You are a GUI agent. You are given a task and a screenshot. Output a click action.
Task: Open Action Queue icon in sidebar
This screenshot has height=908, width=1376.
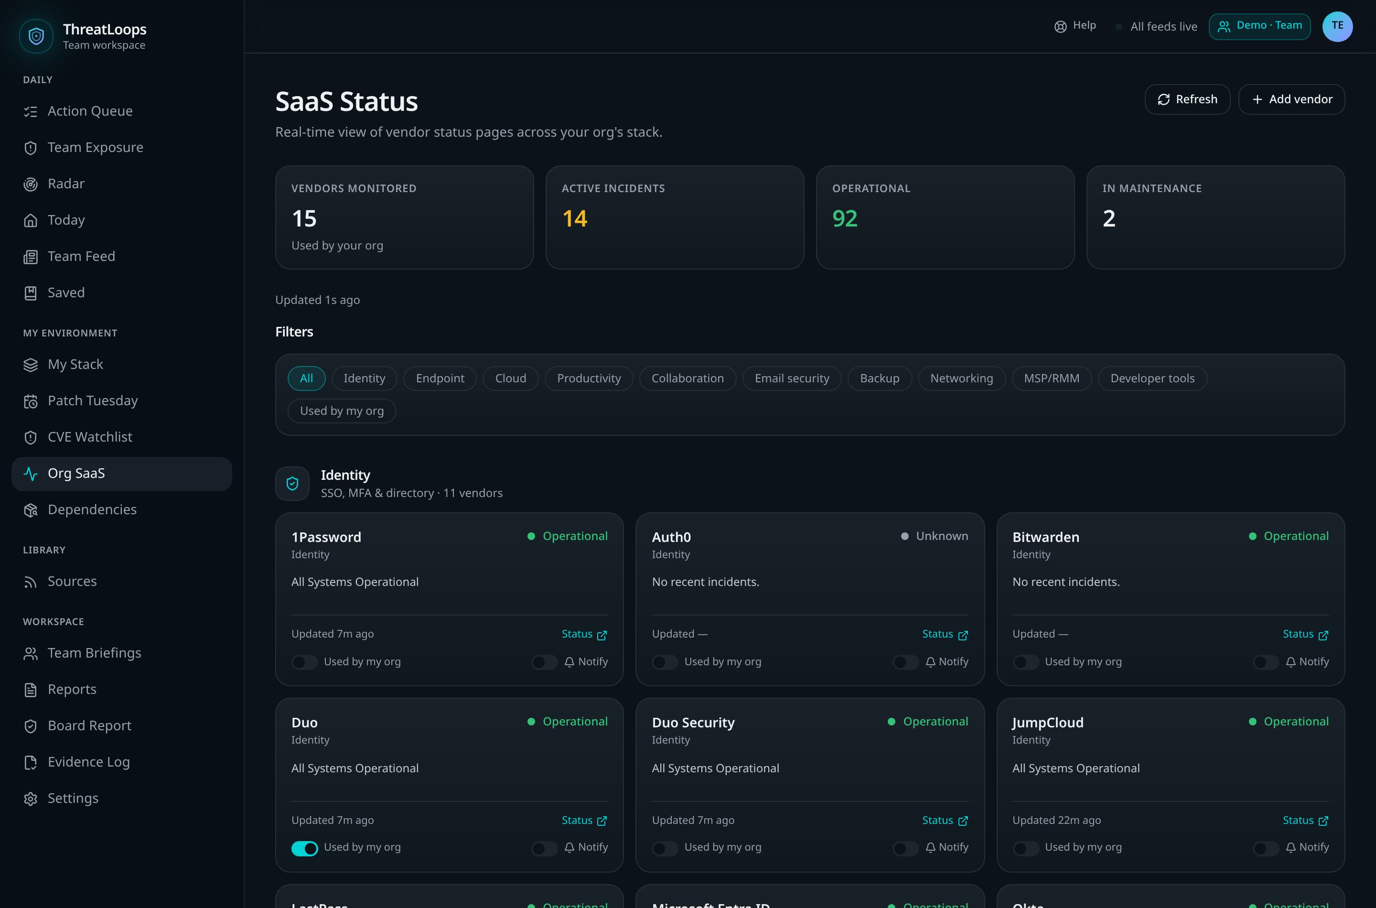tap(31, 112)
